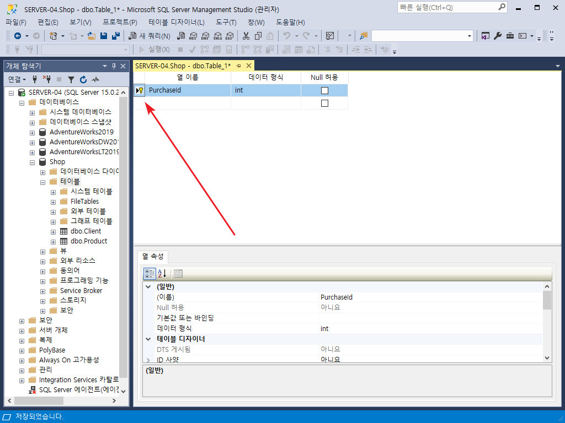Image resolution: width=565 pixels, height=423 pixels.
Task: Click the Cut scissors icon
Action: [x=246, y=36]
